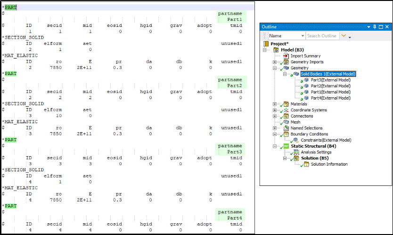Viewport: 393px width, 235px height.
Task: Click the first *SECTION_SOLID keyword
Action: (23, 37)
